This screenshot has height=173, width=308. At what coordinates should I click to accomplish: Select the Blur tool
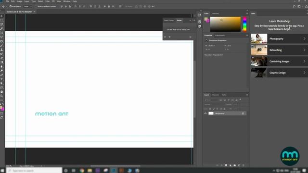(2, 66)
